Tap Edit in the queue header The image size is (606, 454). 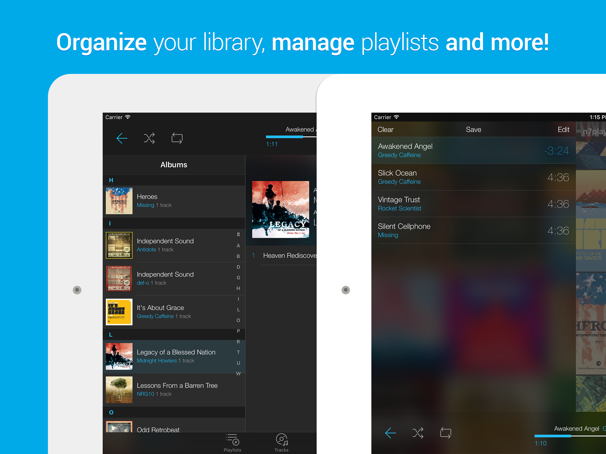(x=563, y=129)
